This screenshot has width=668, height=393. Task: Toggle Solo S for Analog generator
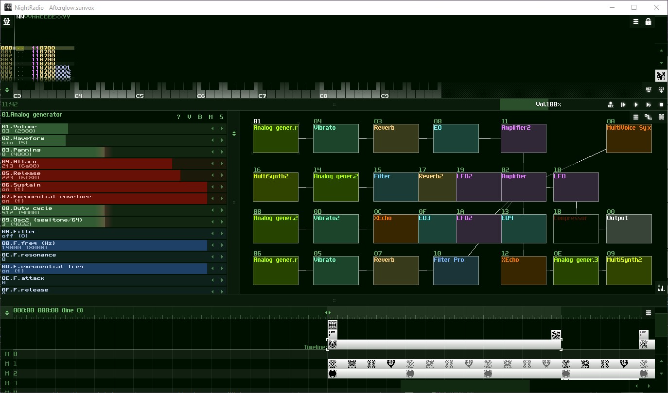pos(221,117)
